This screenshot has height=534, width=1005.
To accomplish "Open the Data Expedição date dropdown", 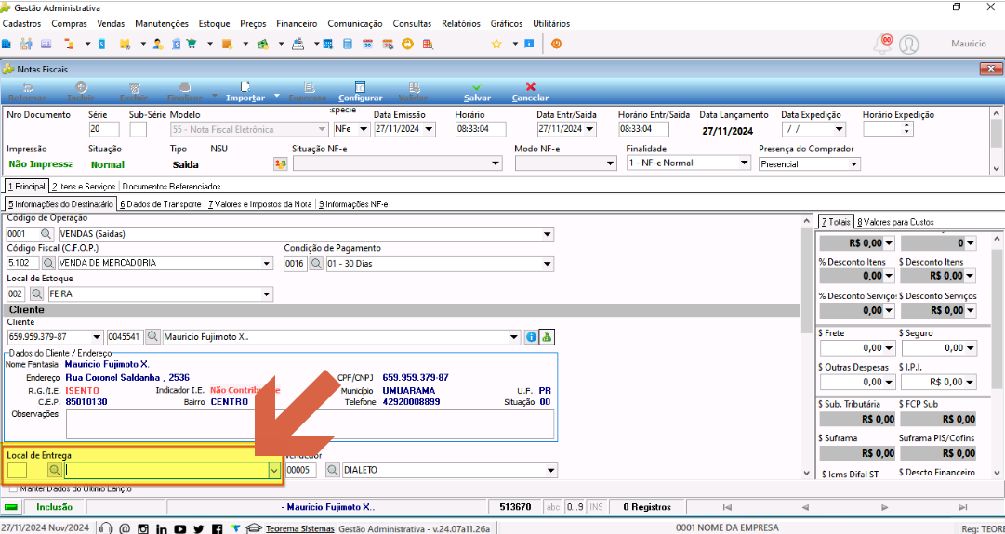I will [839, 129].
